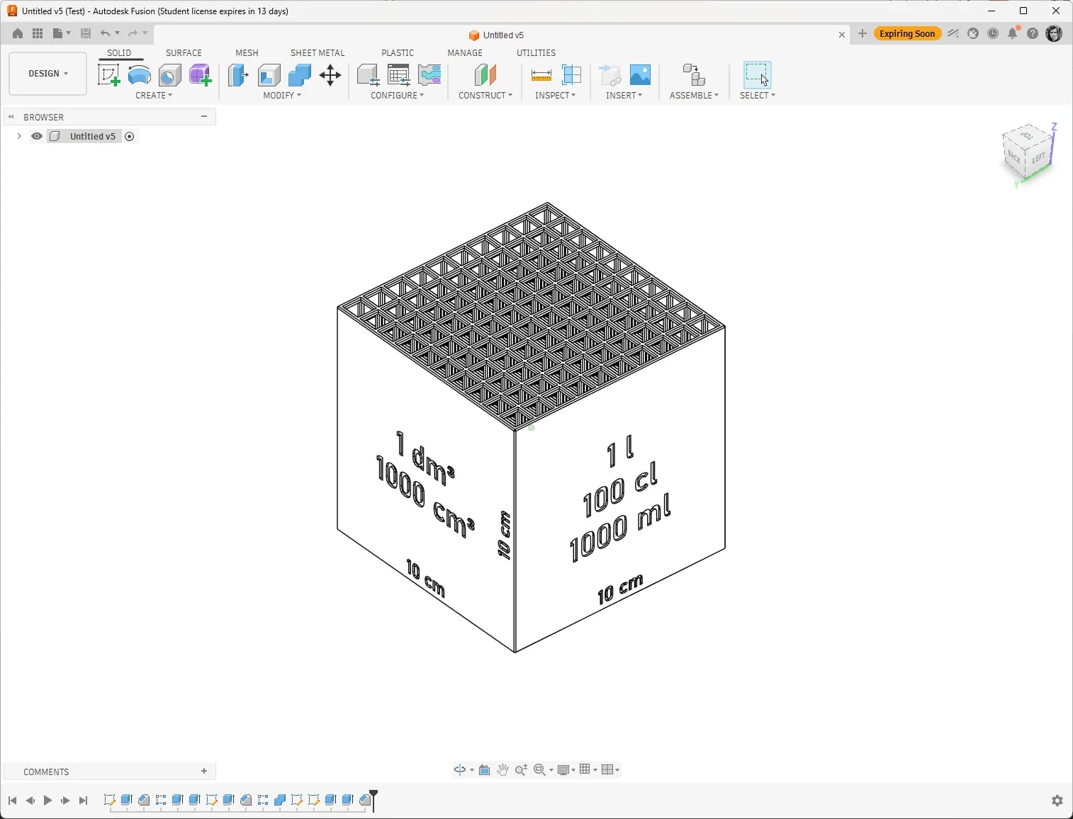Image resolution: width=1073 pixels, height=819 pixels.
Task: Save the document with the disk icon
Action: [86, 33]
